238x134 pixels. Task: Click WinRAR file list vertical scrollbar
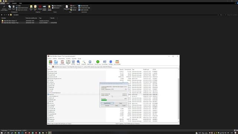click(x=178, y=99)
